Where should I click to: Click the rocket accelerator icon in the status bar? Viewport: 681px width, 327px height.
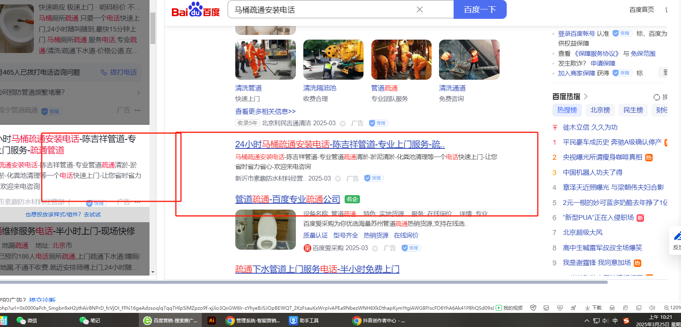pyautogui.click(x=574, y=308)
